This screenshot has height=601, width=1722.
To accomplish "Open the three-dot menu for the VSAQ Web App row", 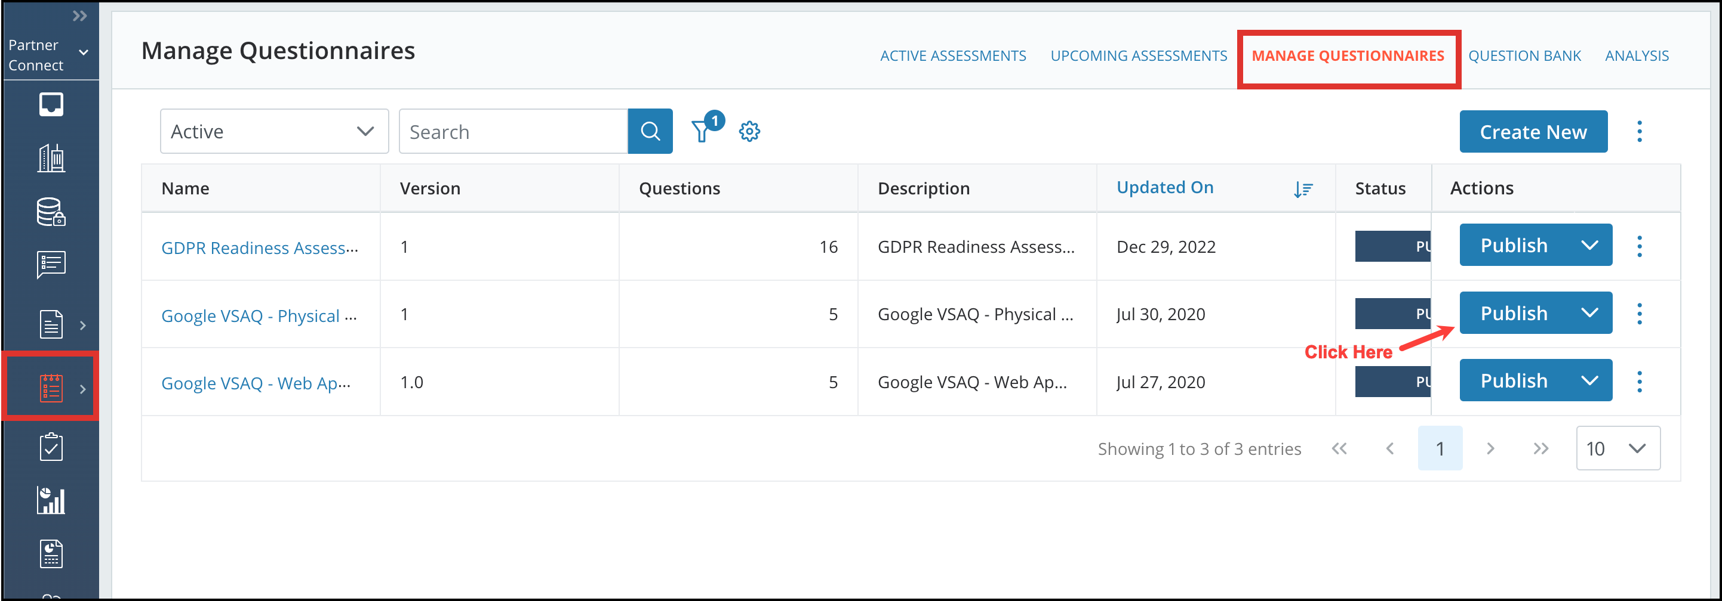I will [x=1639, y=382].
